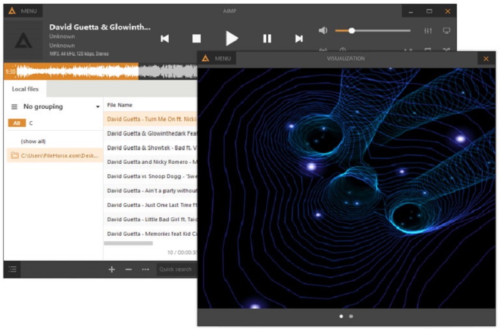
Task: Open the MENU button in the AIMP main window
Action: (x=23, y=11)
